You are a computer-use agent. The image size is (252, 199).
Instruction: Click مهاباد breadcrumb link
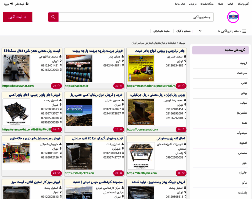182,43
